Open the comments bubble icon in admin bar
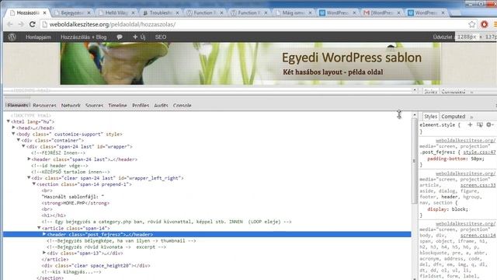Screen dimensions: 497x280 (120, 37)
